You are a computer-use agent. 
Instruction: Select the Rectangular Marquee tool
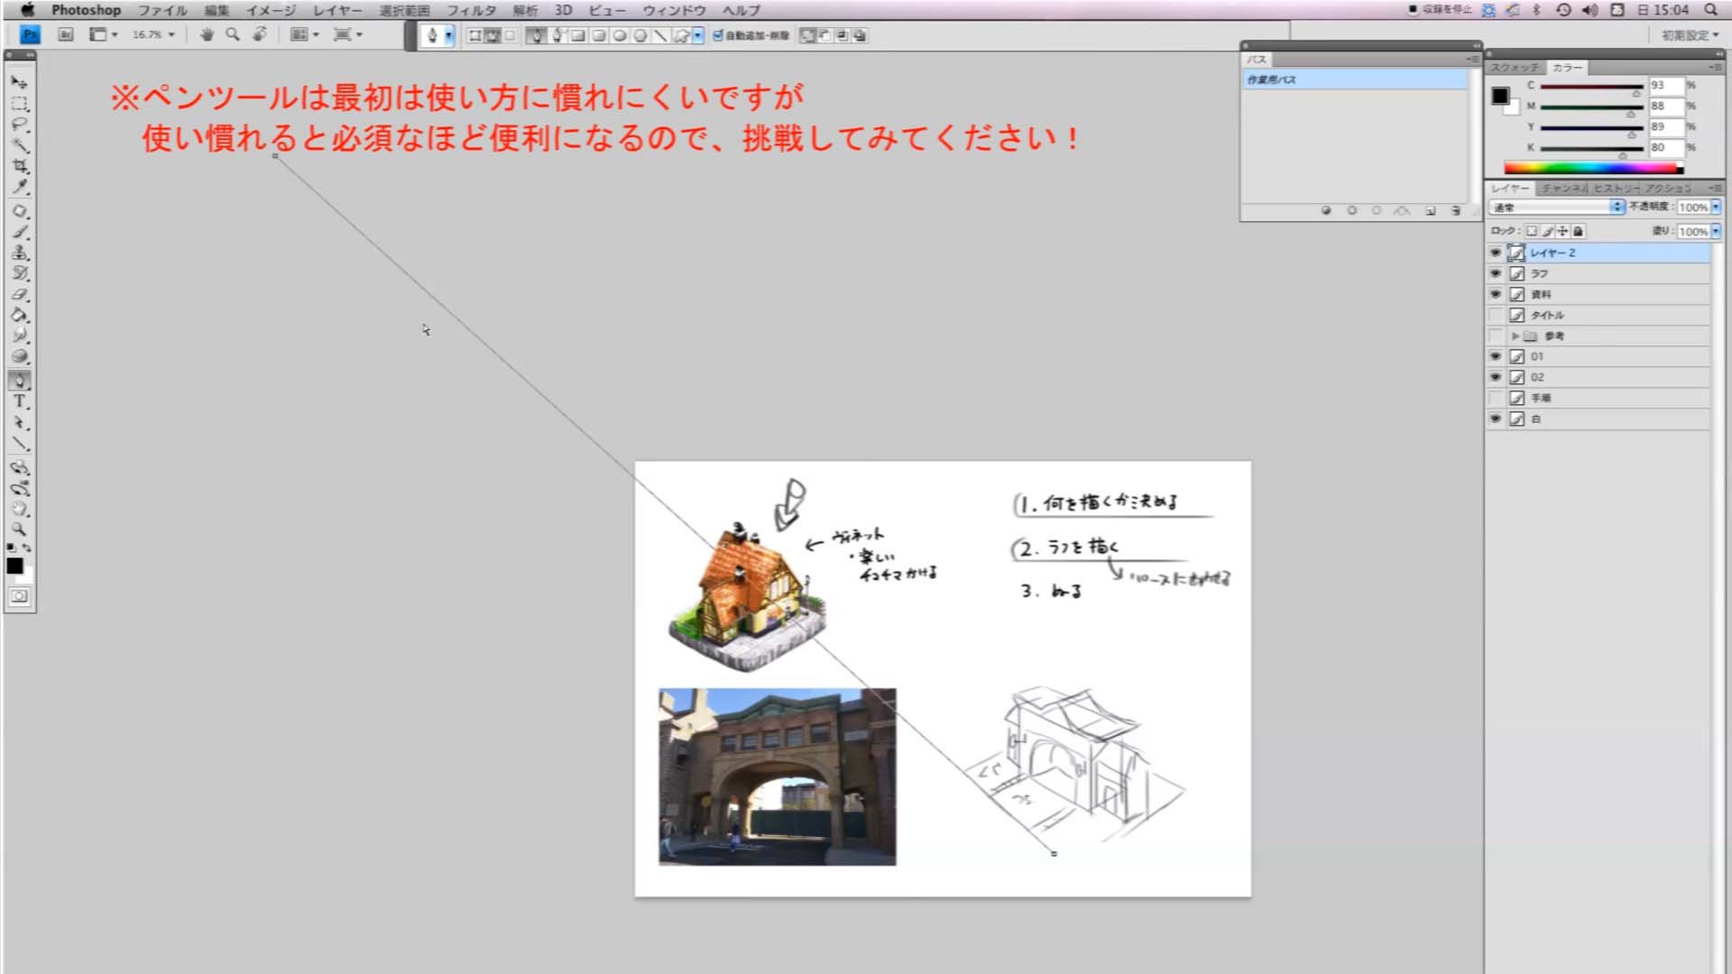pos(19,104)
